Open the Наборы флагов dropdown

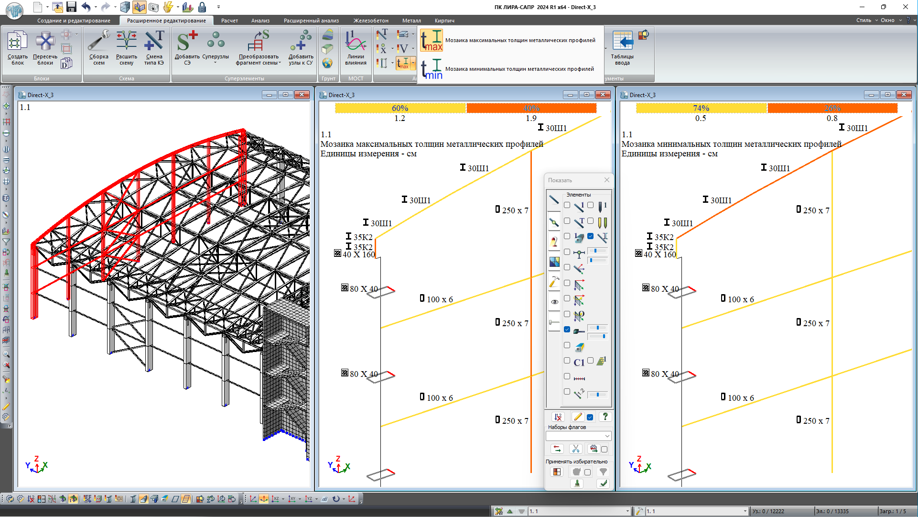607,436
